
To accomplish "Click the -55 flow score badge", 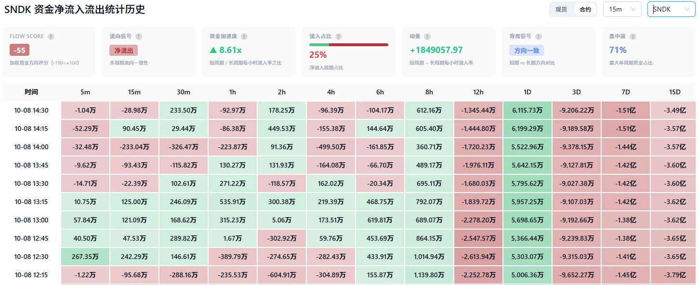I will (20, 50).
